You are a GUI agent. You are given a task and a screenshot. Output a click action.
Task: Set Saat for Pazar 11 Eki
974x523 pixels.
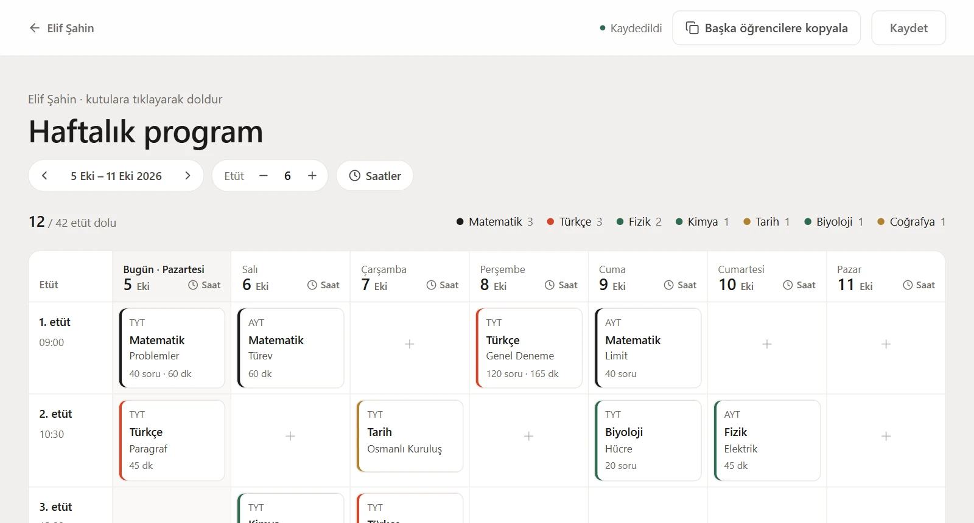coord(919,285)
